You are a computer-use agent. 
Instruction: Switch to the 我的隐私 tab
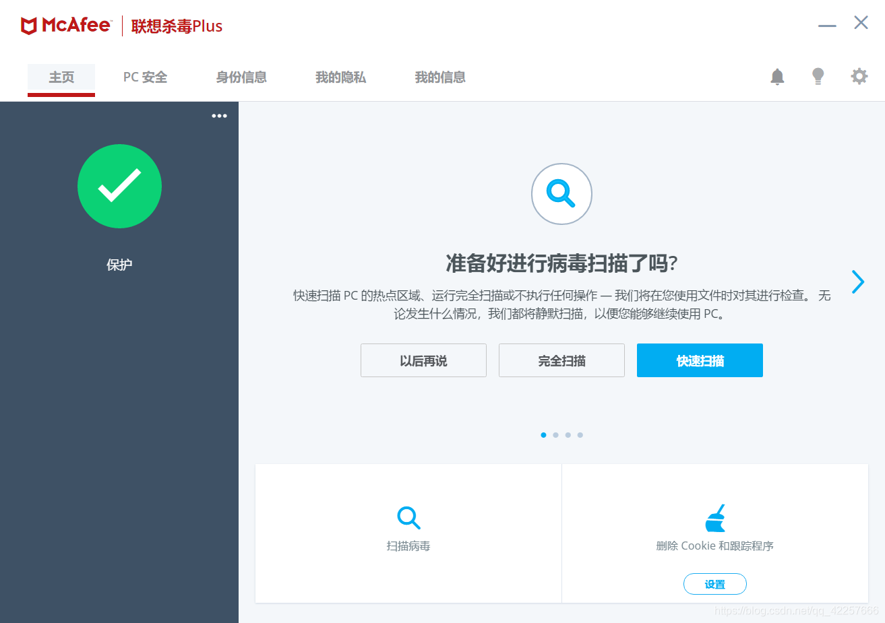340,77
